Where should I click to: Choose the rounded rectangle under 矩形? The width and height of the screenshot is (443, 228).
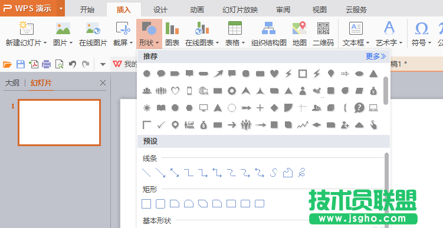160,204
